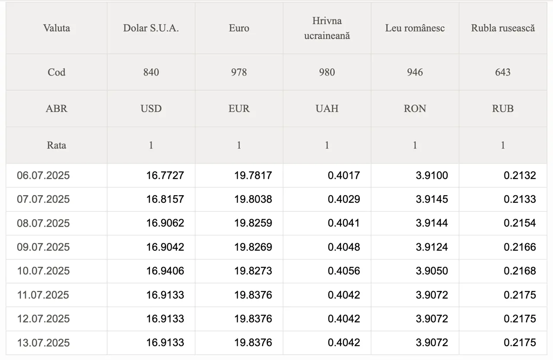Click the Rata row label
Viewport: 553px width, 360px height.
coord(57,145)
